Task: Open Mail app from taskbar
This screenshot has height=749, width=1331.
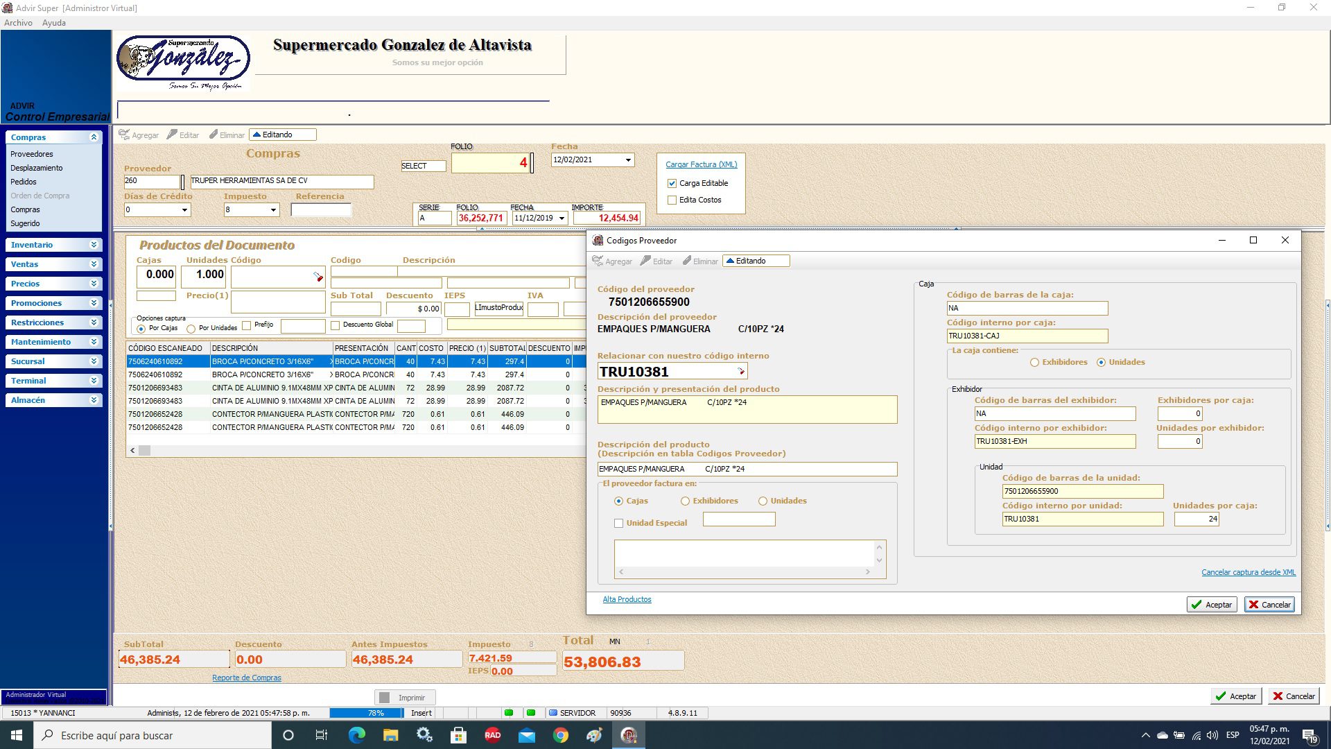Action: pyautogui.click(x=526, y=735)
